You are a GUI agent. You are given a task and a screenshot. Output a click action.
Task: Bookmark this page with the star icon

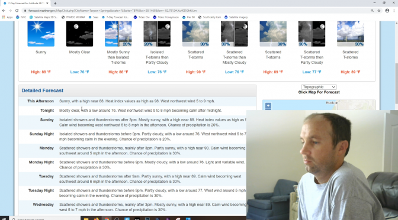click(378, 11)
